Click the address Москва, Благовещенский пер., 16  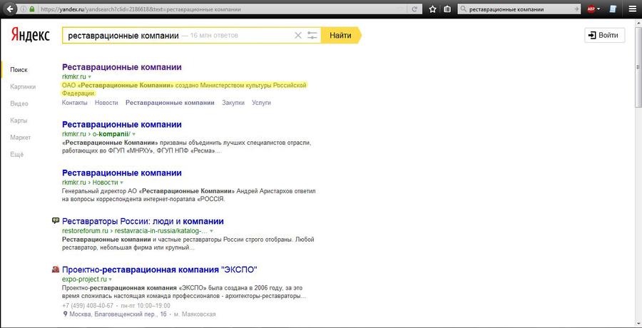click(x=118, y=314)
